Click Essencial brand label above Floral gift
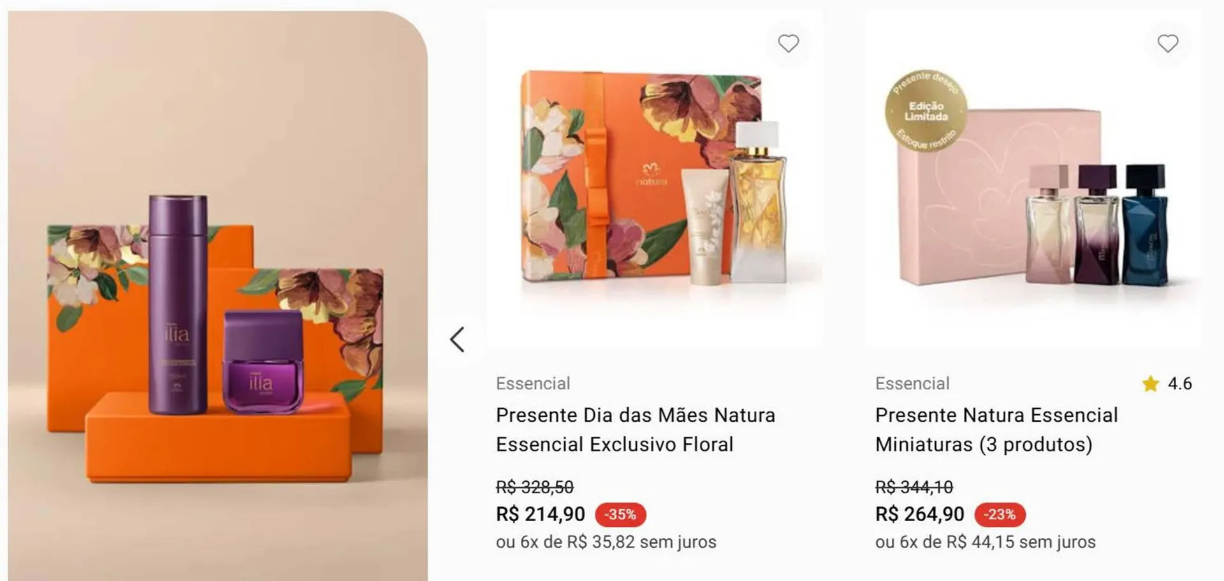The image size is (1224, 581). click(533, 384)
